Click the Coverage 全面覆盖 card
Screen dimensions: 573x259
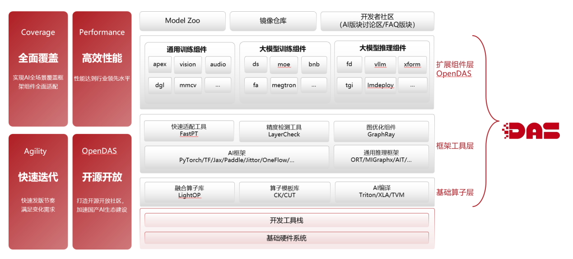38,69
